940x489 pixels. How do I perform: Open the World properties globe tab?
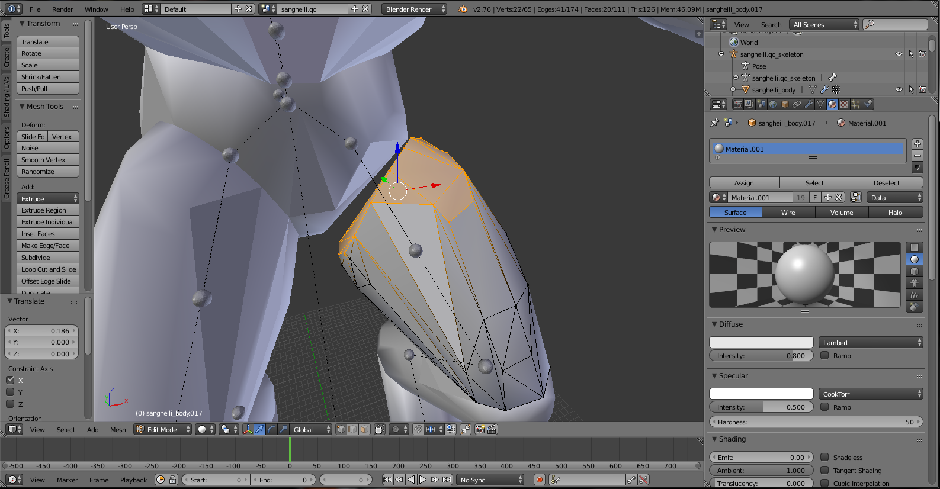(x=773, y=104)
